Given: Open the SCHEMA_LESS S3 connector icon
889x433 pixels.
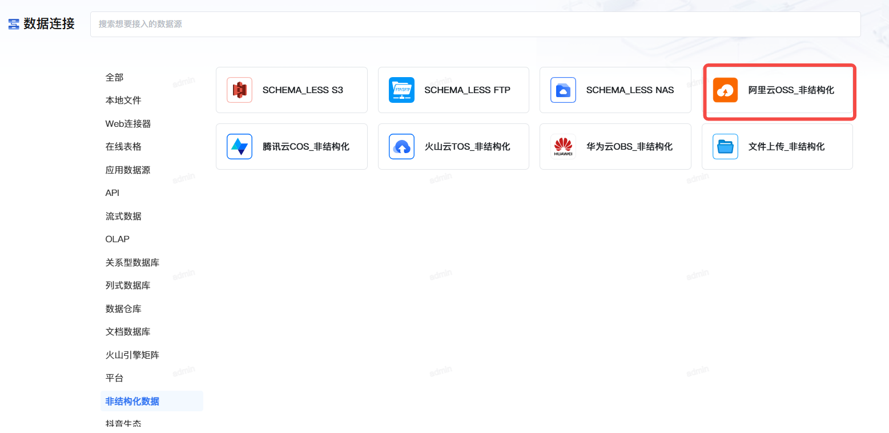Looking at the screenshot, I should (x=239, y=90).
